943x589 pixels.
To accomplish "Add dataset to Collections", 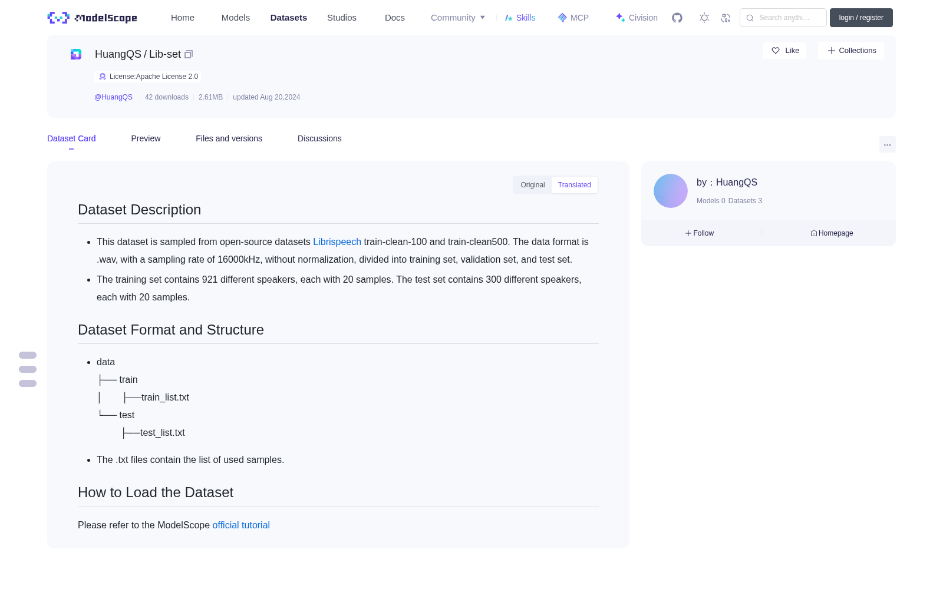I will (851, 51).
